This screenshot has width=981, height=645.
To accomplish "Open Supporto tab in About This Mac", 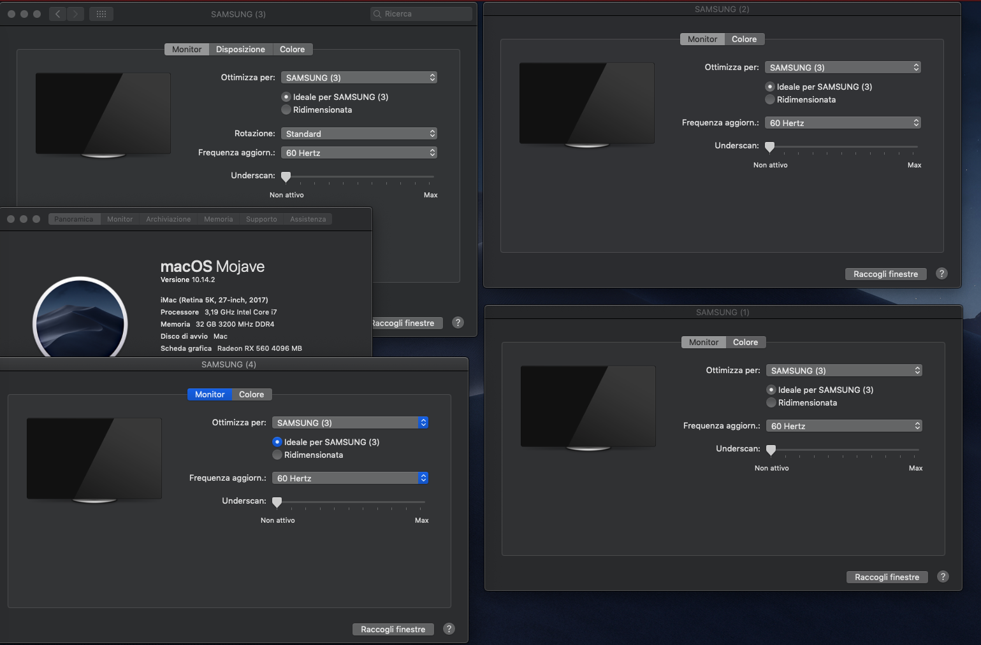I will (261, 219).
